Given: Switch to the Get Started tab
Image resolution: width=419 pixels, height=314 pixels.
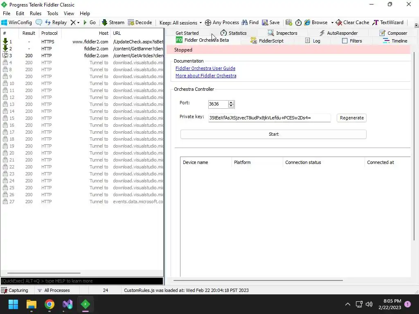Looking at the screenshot, I should pyautogui.click(x=187, y=33).
